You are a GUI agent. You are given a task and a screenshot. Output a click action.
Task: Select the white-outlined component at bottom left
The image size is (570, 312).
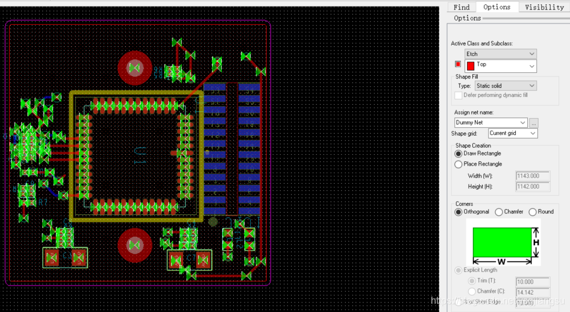point(64,258)
